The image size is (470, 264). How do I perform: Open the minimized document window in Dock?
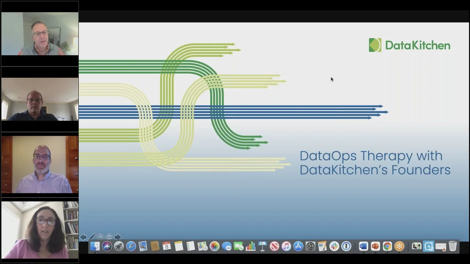(x=416, y=246)
